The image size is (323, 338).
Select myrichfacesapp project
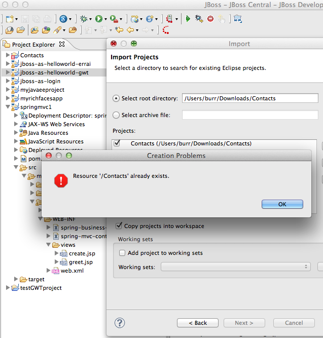pos(42,98)
